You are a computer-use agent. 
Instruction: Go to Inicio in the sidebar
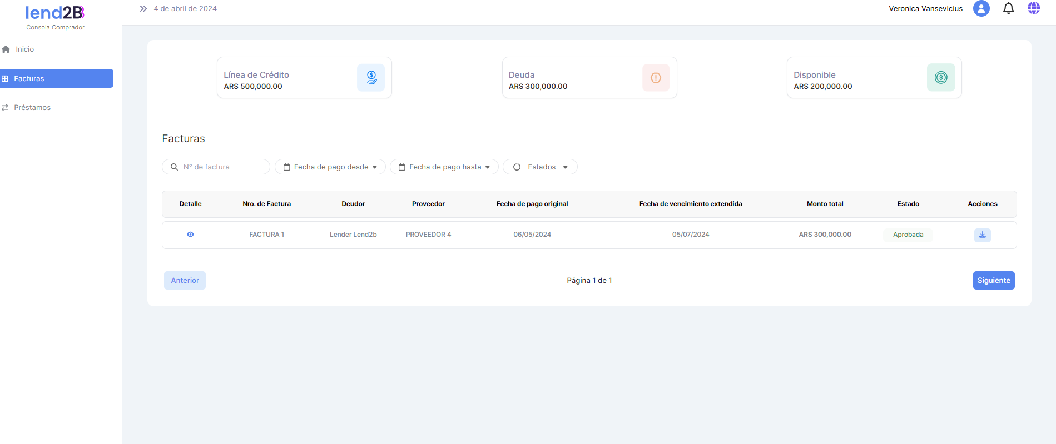click(x=24, y=49)
